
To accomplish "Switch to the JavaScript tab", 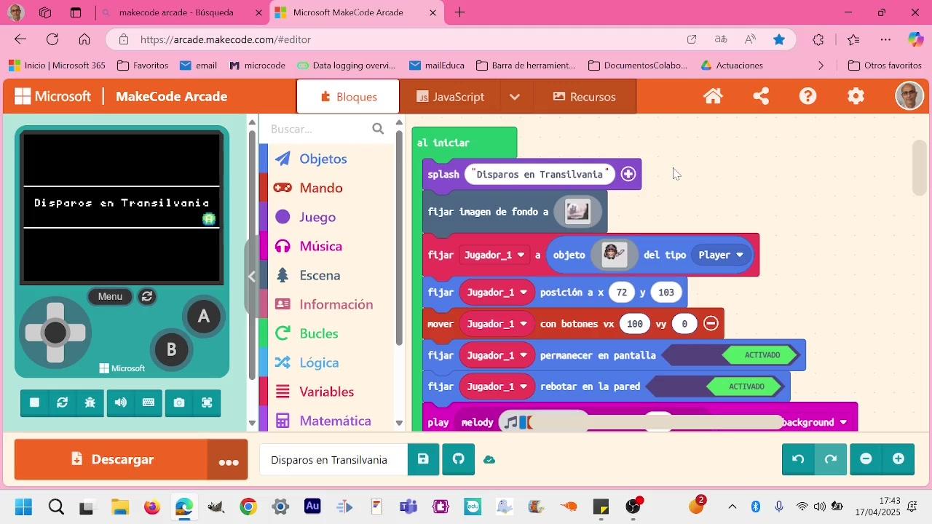I will click(450, 97).
